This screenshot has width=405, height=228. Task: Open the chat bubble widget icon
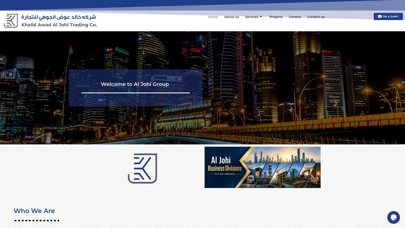click(393, 218)
